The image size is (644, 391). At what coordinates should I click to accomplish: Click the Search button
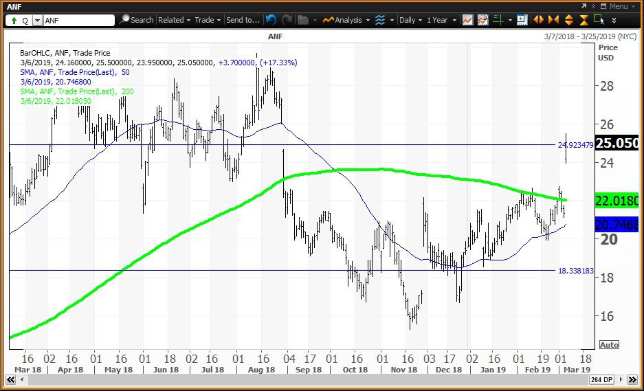[136, 20]
